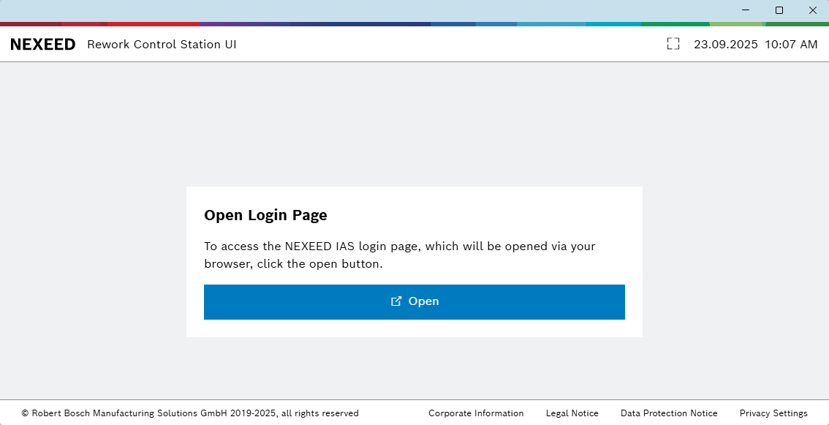
Task: View the Data Protection Notice
Action: 669,413
